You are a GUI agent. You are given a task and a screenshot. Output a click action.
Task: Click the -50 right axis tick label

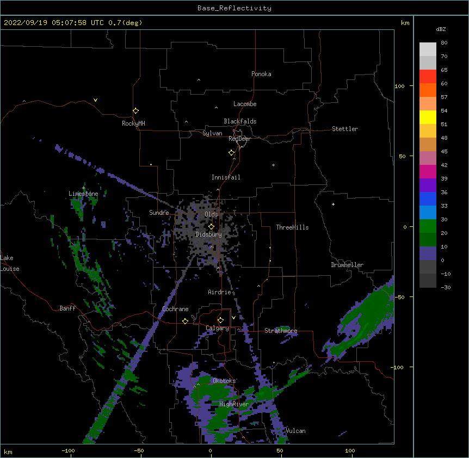pos(399,297)
